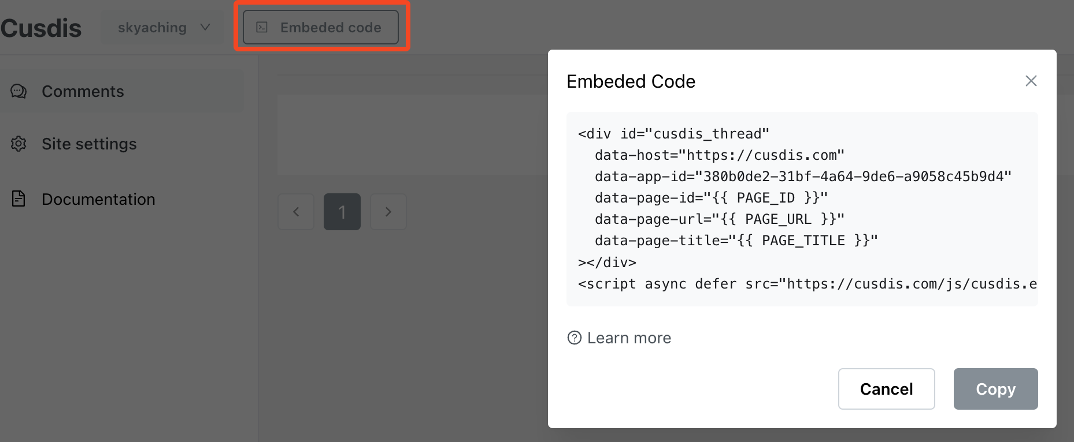Image resolution: width=1074 pixels, height=442 pixels.
Task: Click the Embeded Code dialog title
Action: [631, 81]
